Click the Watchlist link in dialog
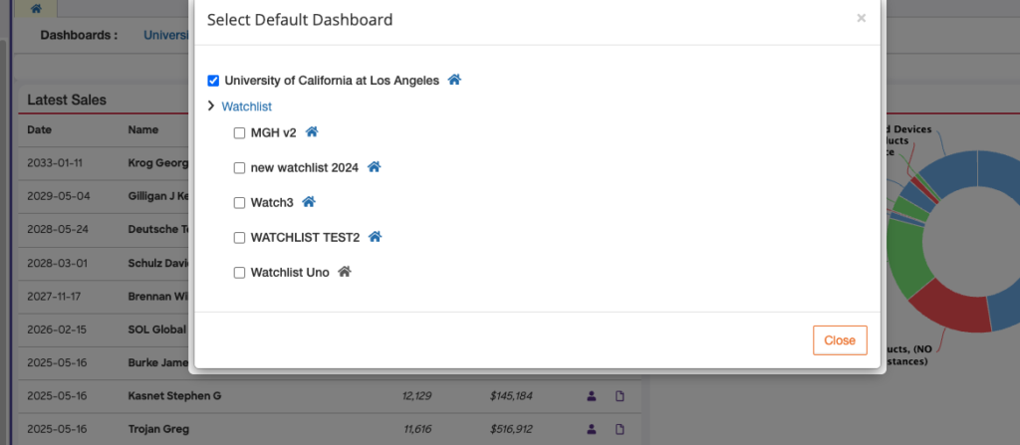 (x=247, y=107)
